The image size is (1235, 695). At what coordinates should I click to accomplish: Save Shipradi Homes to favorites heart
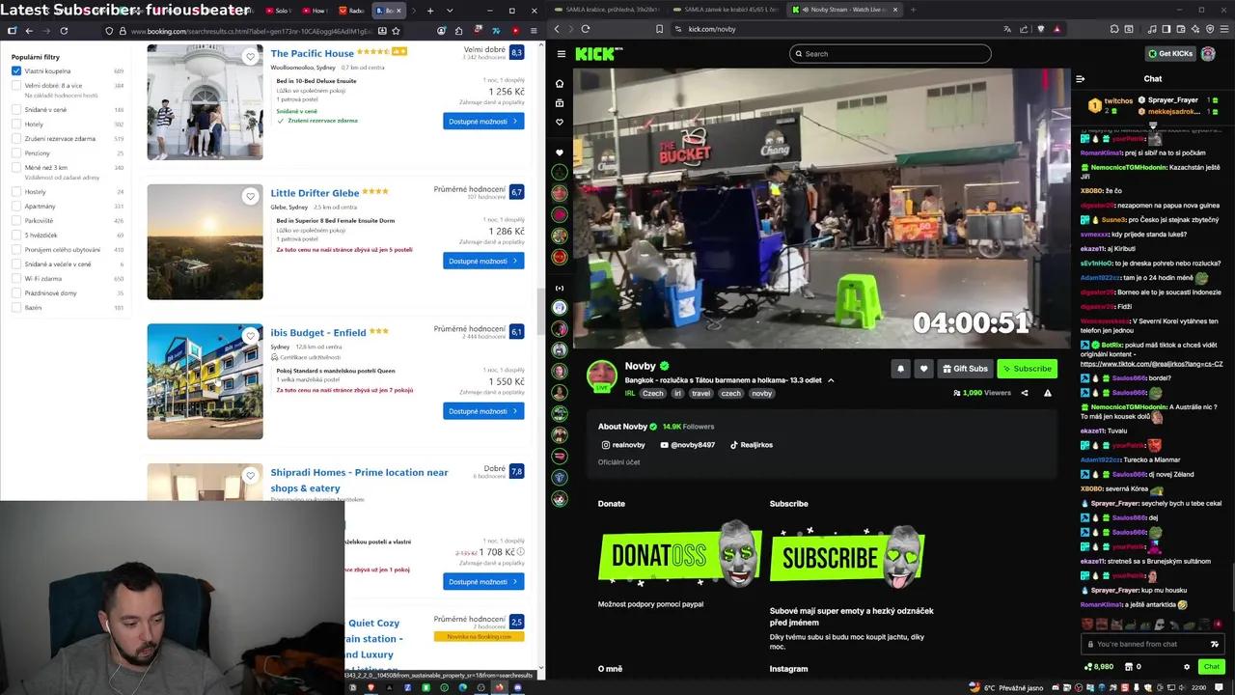[251, 475]
